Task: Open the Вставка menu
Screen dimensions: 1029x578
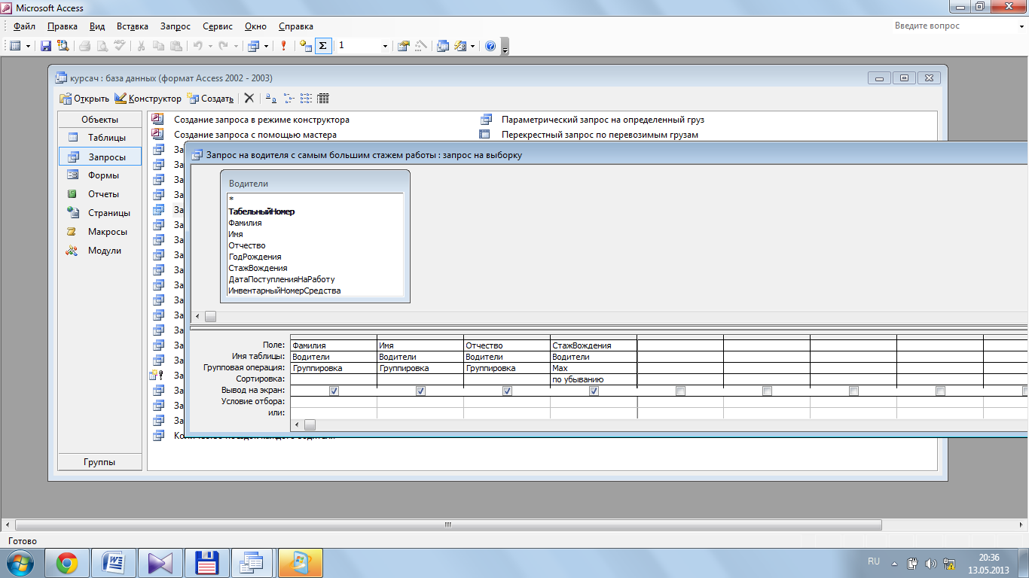Action: 132,26
